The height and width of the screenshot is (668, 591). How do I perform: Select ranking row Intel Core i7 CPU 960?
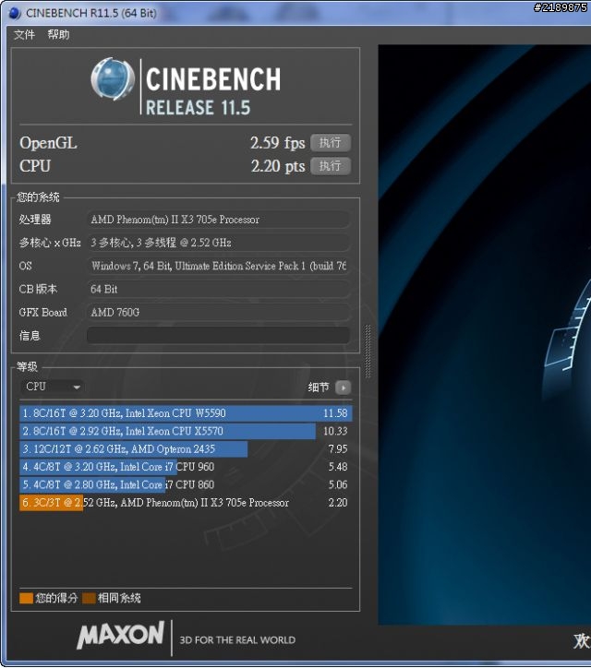point(186,467)
